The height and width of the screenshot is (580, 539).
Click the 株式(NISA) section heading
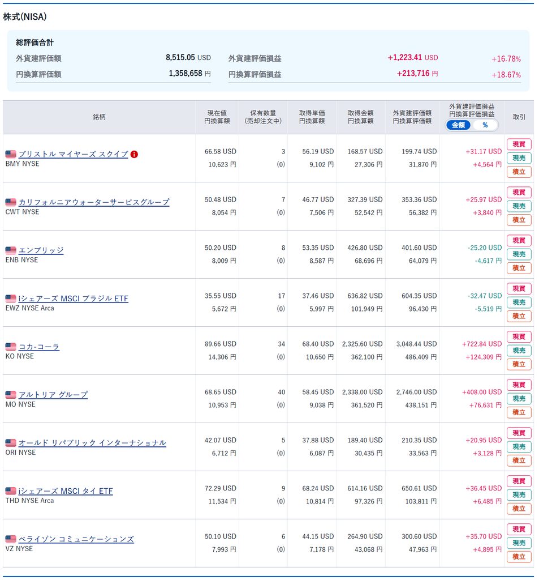[25, 16]
